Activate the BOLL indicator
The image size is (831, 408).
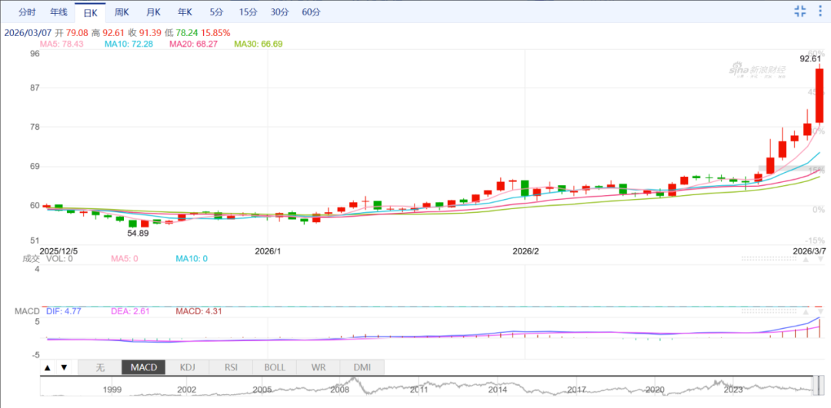coord(275,367)
